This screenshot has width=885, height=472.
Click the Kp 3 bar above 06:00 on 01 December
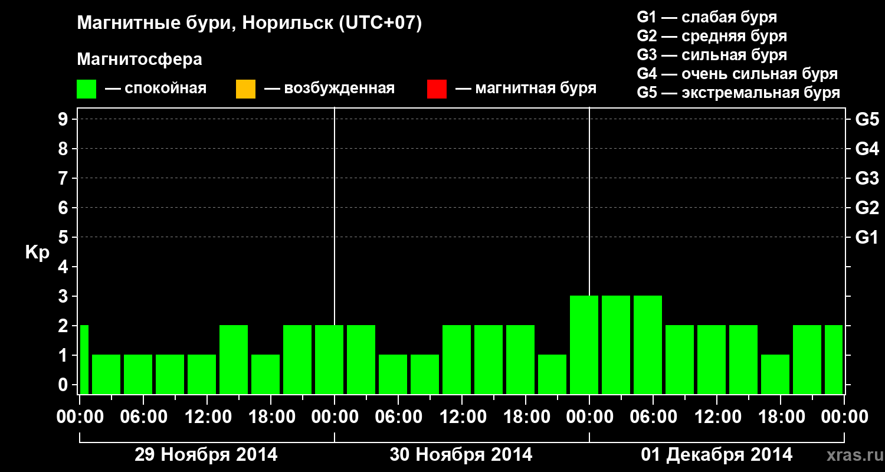coord(648,345)
